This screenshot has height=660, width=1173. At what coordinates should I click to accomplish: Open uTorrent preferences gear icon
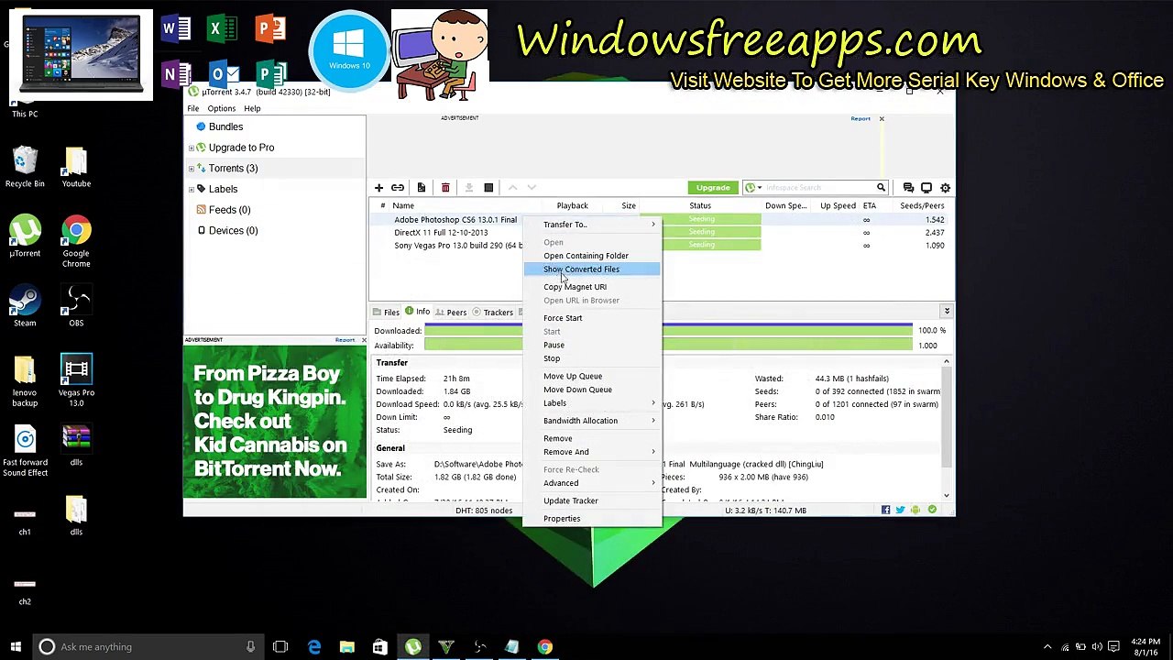[945, 188]
